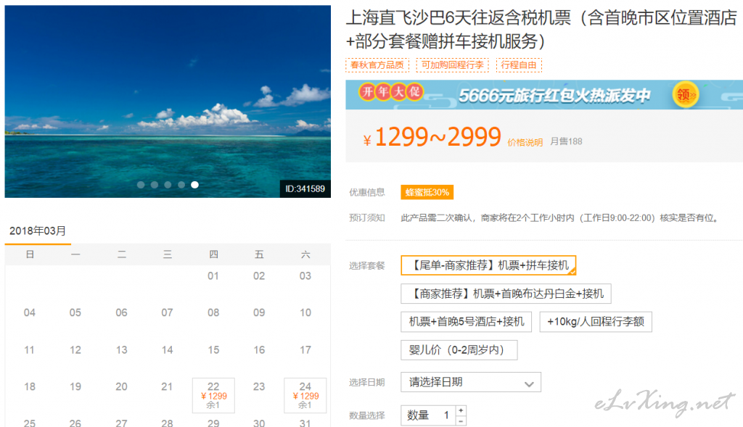743x427 pixels.
Task: Show the third carousel image dot
Action: (x=168, y=185)
